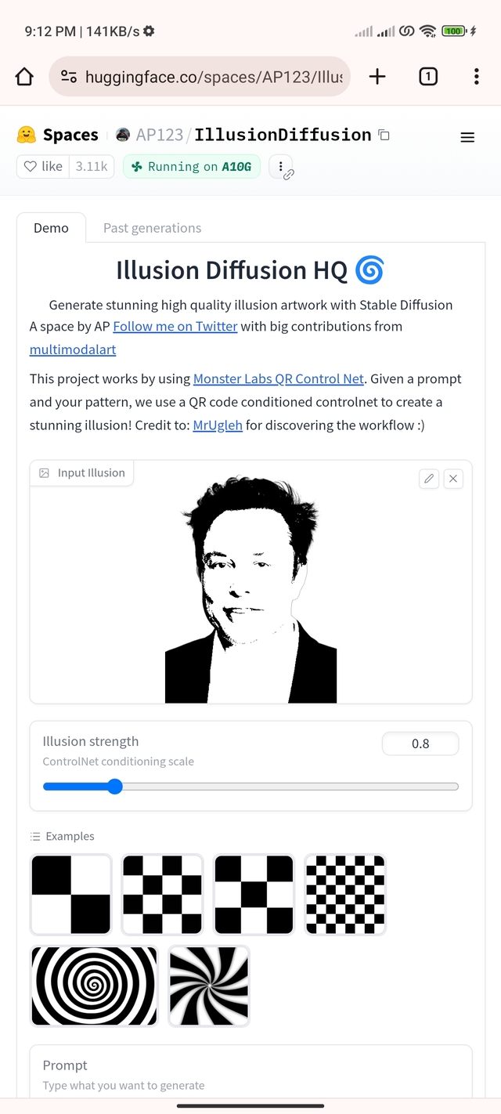Copy the space name IllusionDiffusion
501x1114 pixels.
point(384,135)
